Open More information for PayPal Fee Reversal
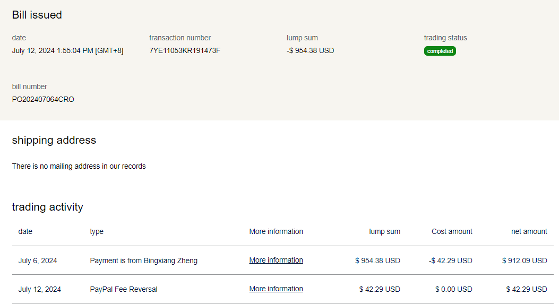The width and height of the screenshot is (559, 304). pos(276,289)
